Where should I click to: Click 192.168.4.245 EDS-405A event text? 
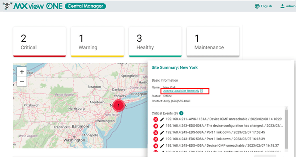222,146
